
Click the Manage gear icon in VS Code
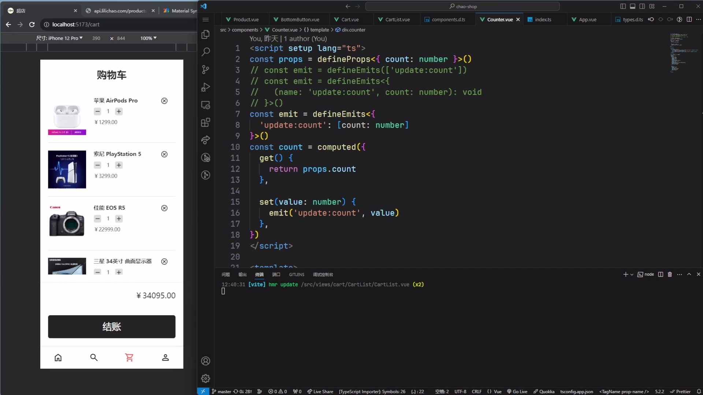(x=205, y=378)
